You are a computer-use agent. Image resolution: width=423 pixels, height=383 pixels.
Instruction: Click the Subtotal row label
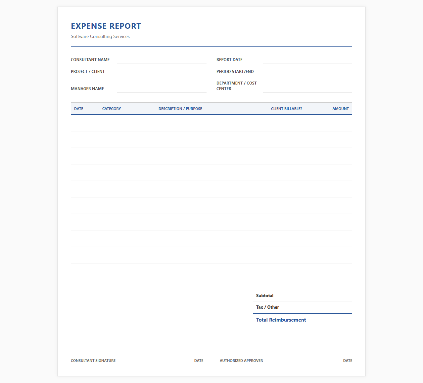tap(265, 296)
